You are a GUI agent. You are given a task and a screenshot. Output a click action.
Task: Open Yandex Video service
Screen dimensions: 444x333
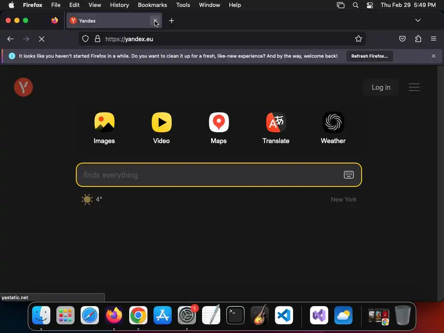click(161, 128)
